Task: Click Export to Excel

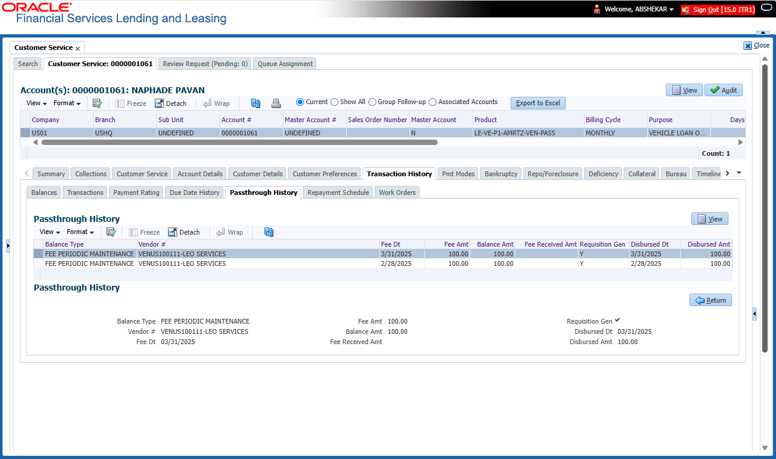Action: pos(538,103)
